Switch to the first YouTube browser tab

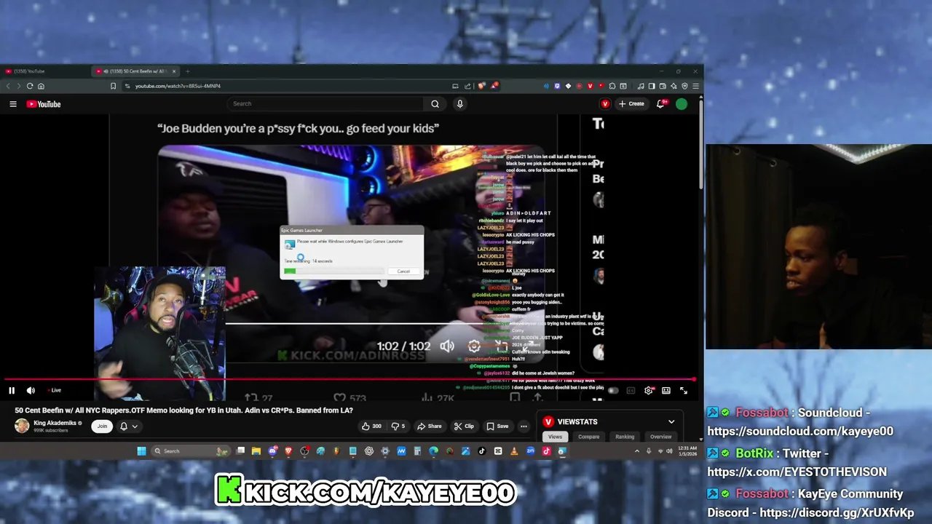pyautogui.click(x=44, y=71)
